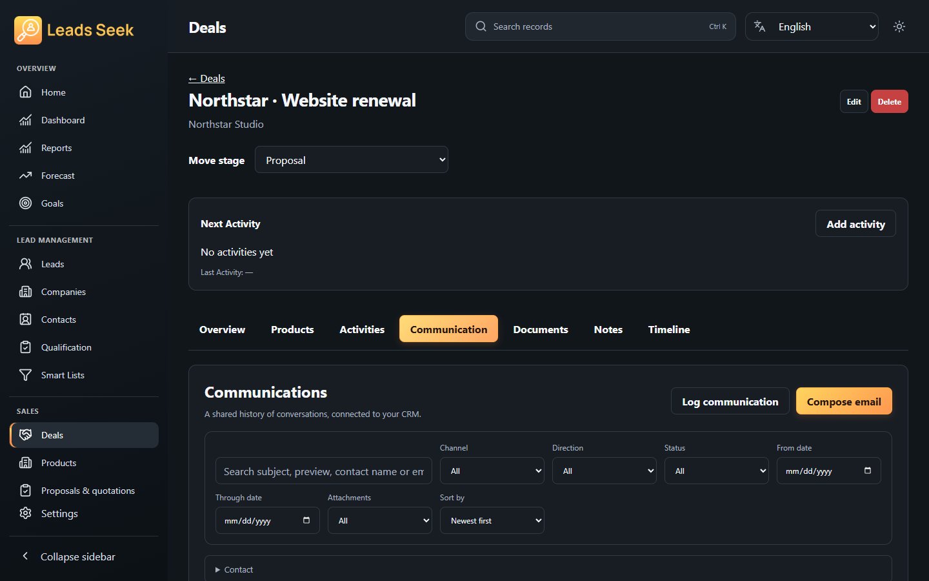Open Dashboard via its chart icon

25,120
